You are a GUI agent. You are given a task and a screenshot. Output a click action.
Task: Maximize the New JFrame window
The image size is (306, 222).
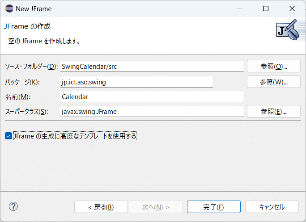coord(266,8)
